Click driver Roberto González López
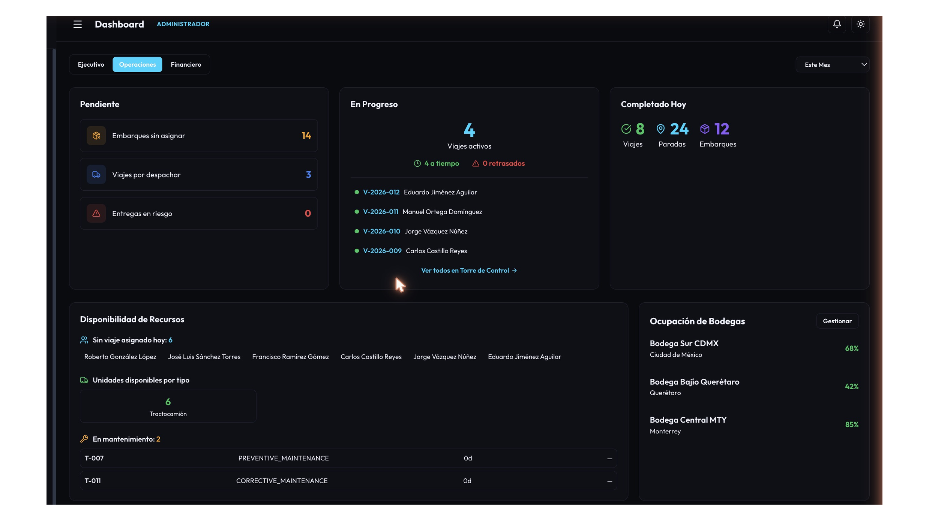Image resolution: width=929 pixels, height=520 pixels. [x=120, y=357]
